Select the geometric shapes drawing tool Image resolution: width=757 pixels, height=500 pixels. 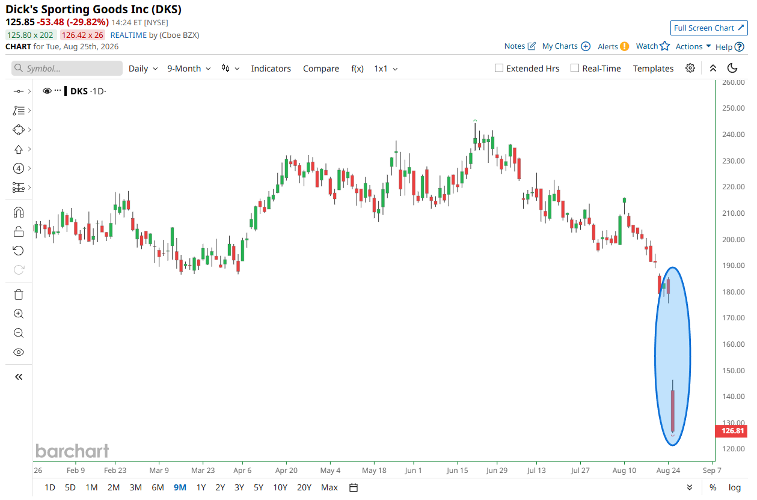(18, 130)
